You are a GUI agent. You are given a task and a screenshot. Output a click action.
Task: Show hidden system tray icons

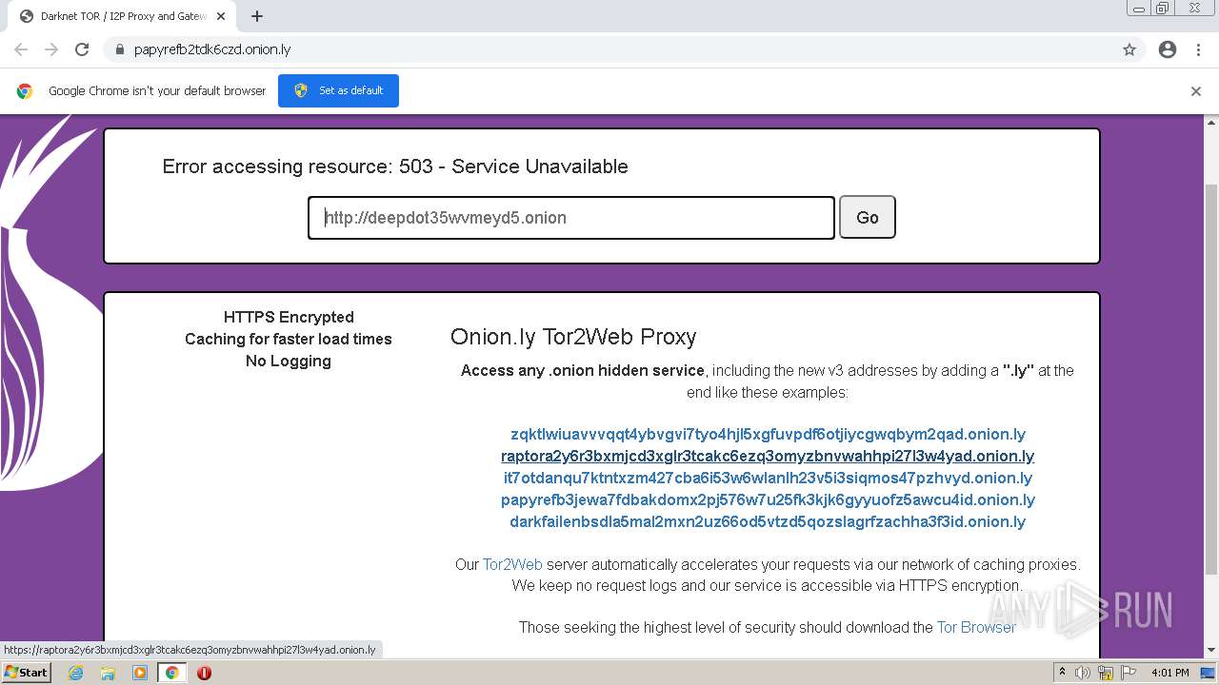tap(1062, 673)
